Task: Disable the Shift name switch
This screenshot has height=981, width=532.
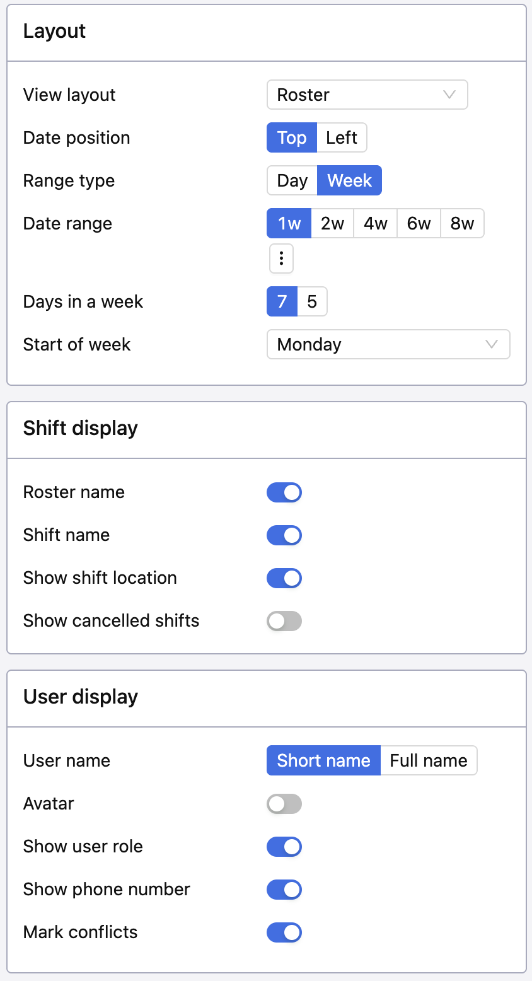Action: click(x=284, y=535)
